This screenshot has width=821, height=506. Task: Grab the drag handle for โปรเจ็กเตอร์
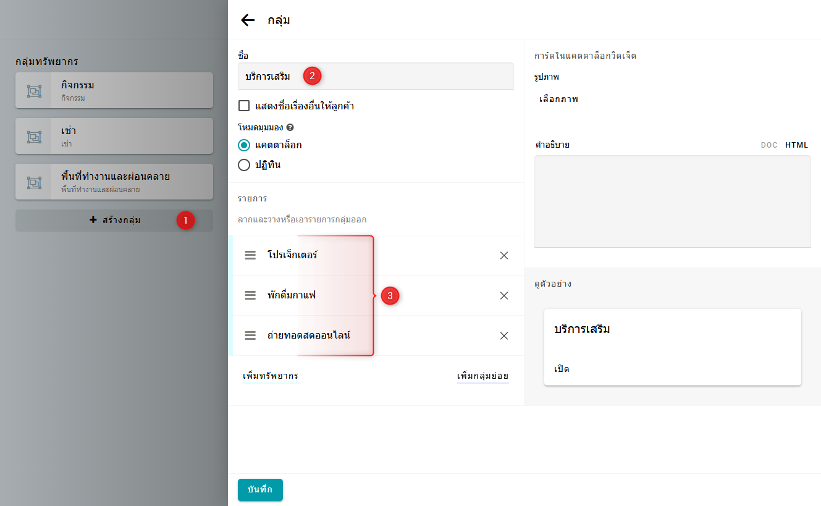point(250,255)
